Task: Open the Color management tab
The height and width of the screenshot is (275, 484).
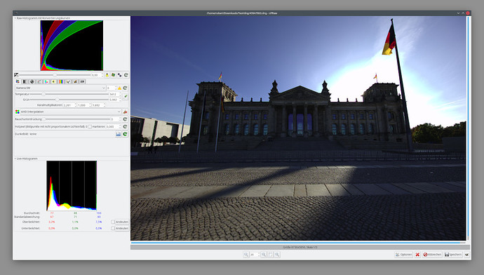Action: pyautogui.click(x=46, y=81)
